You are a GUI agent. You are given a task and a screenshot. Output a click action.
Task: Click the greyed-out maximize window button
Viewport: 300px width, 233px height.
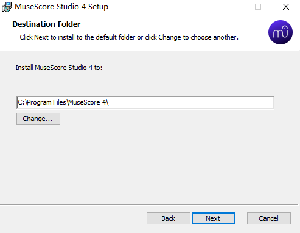[258, 7]
